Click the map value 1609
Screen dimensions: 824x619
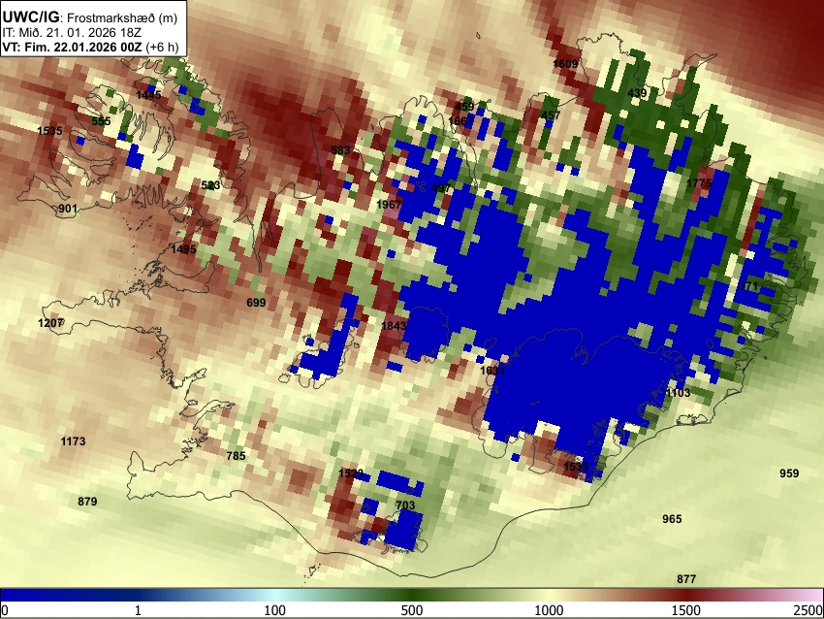(565, 64)
